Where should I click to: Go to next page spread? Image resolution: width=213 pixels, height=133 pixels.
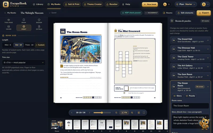(89, 113)
